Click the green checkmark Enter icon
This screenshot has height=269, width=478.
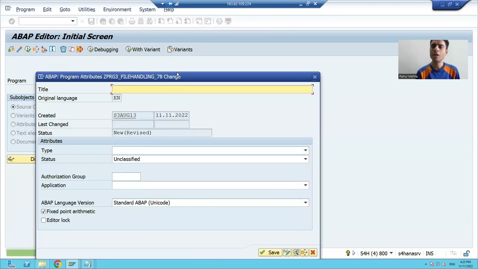(x=12, y=21)
